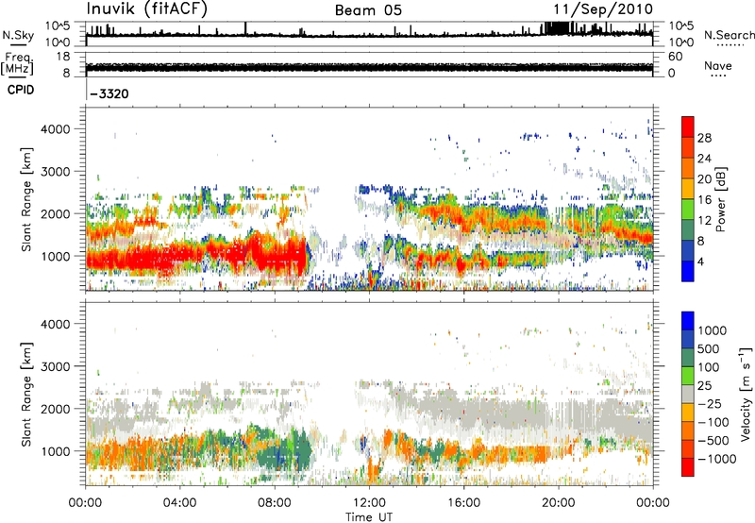Click the CPID value '-3320'
The image size is (755, 523).
[x=109, y=93]
